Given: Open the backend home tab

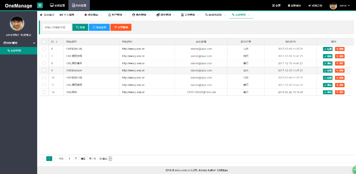Looking at the screenshot, I should click(x=47, y=15).
